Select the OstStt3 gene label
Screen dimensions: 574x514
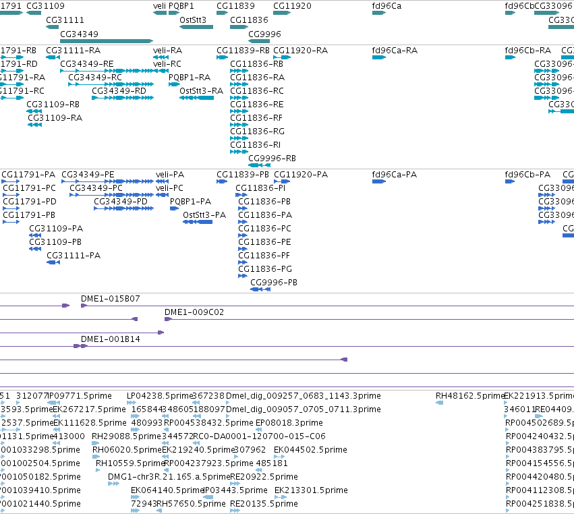point(193,20)
